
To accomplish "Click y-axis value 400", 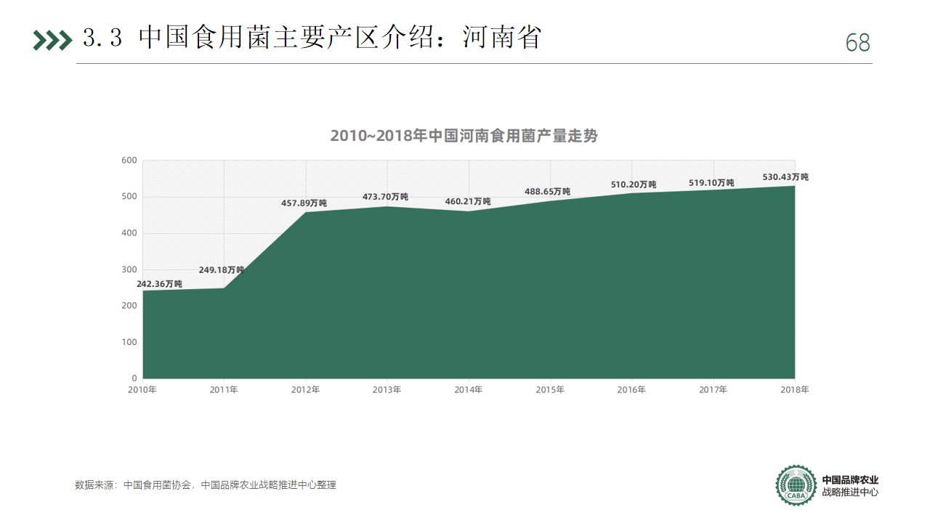I will point(129,233).
